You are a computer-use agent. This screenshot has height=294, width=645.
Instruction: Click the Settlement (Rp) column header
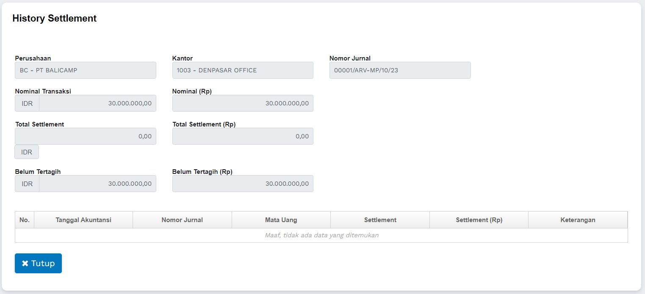479,220
